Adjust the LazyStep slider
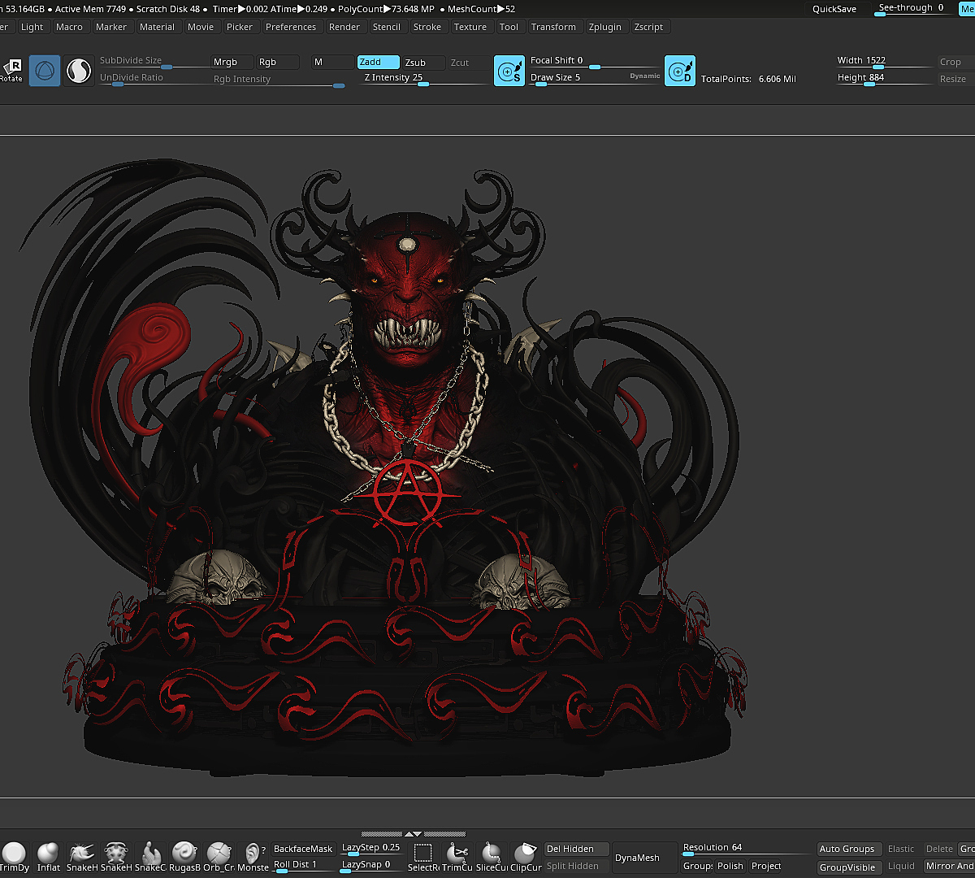This screenshot has width=975, height=878. (x=370, y=849)
